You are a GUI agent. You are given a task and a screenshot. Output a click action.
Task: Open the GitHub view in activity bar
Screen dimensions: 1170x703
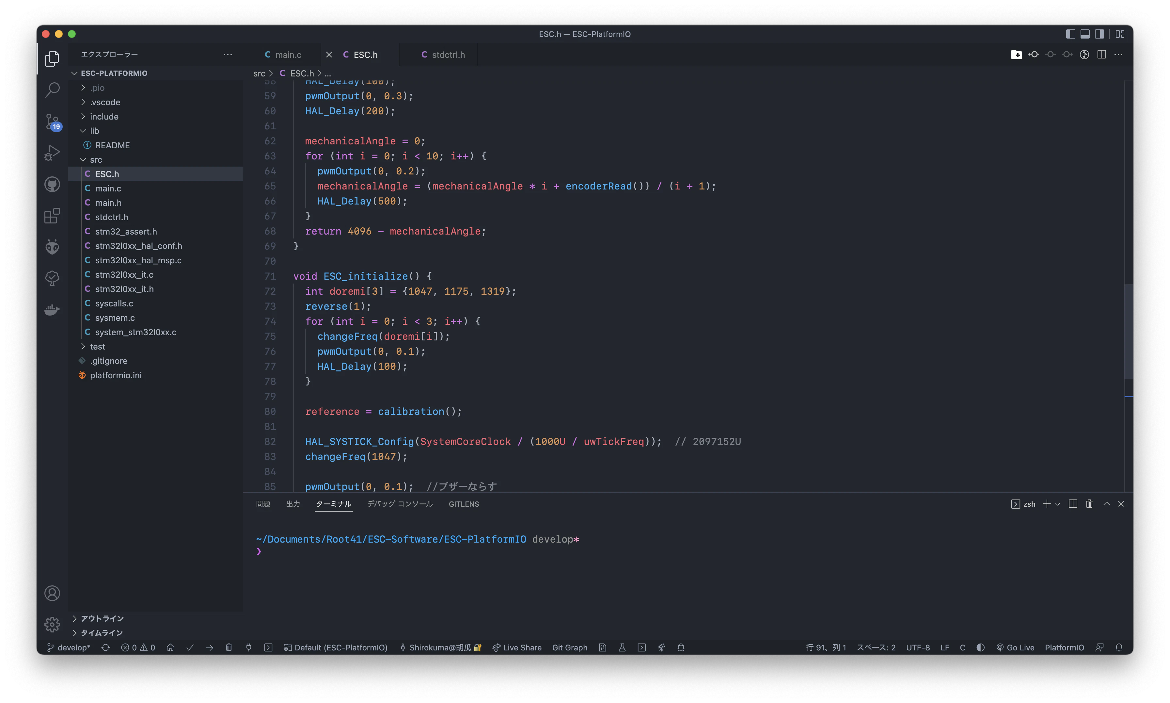52,184
